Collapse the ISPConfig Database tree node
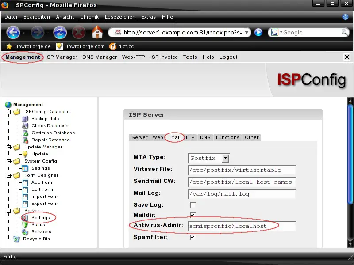 8,112
